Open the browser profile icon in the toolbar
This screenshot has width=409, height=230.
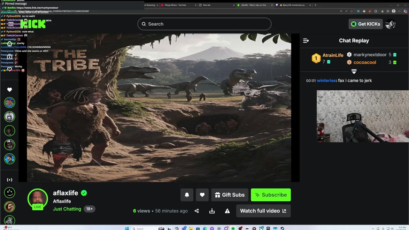pyautogui.click(x=394, y=11)
